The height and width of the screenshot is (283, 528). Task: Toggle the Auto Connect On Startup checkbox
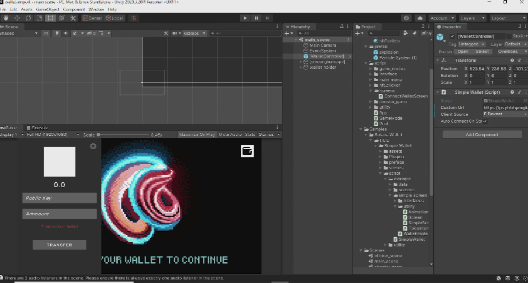485,121
